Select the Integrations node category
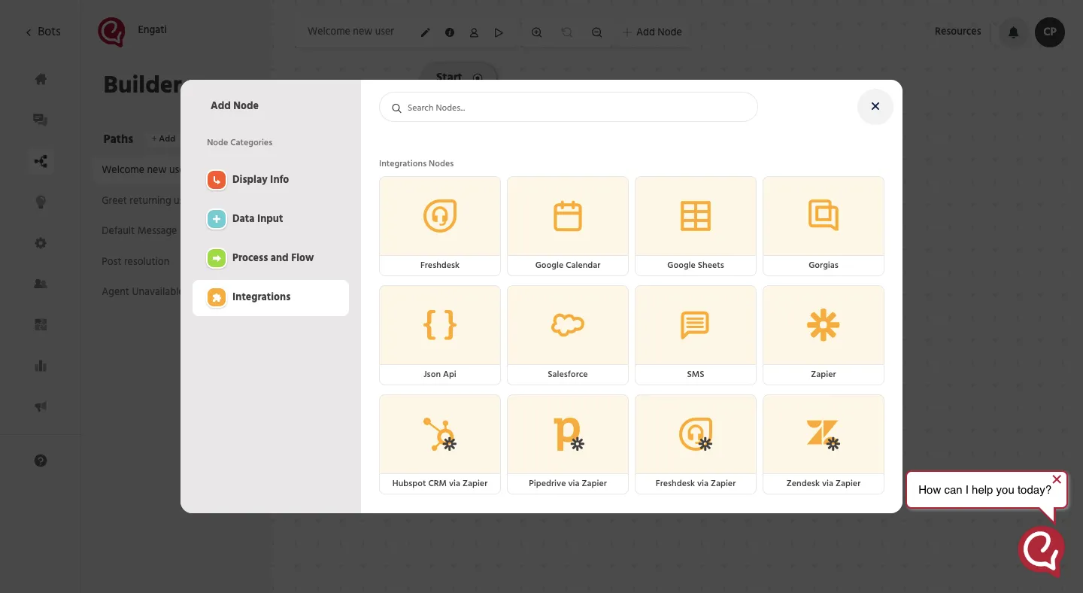This screenshot has height=593, width=1083. (271, 297)
